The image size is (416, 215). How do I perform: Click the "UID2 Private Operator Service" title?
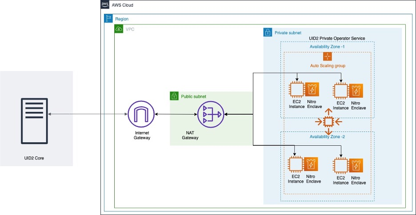[337, 39]
